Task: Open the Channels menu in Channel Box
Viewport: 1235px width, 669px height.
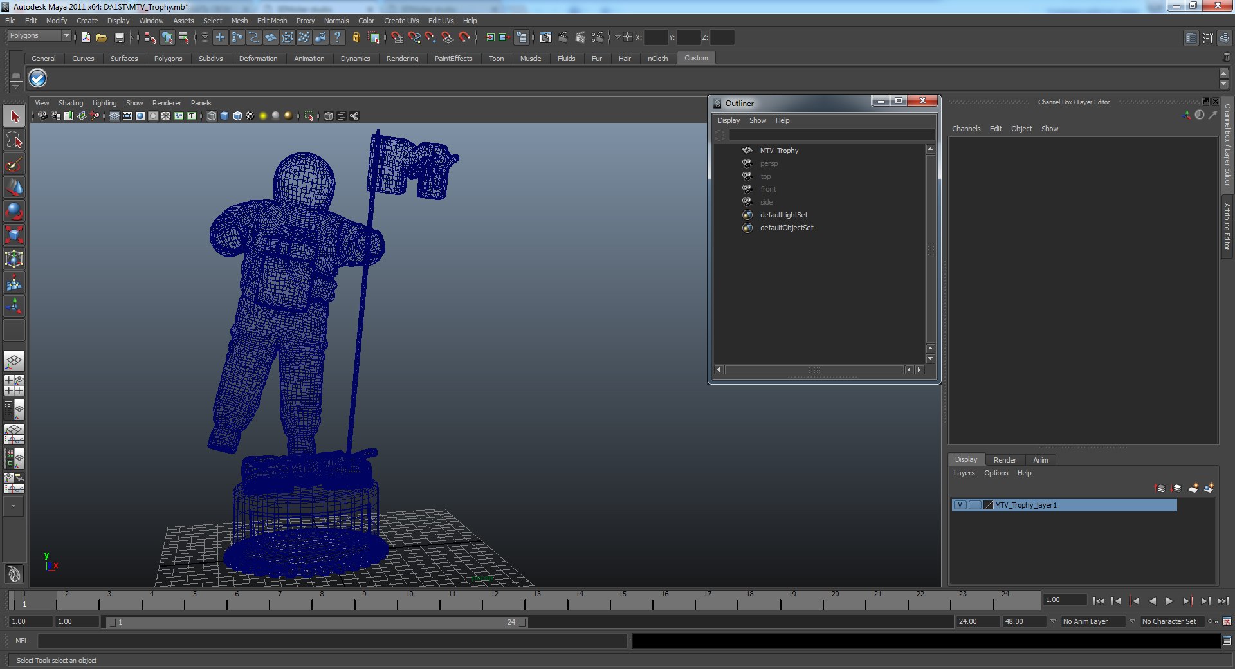Action: coord(966,129)
